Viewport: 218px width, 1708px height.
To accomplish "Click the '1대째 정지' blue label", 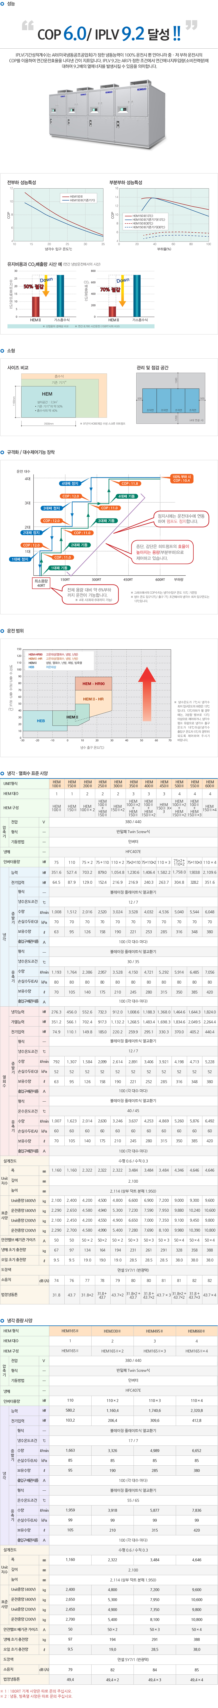I will coord(19,559).
